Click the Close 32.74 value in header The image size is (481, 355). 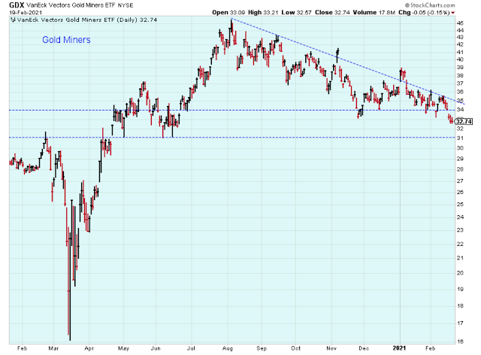[x=332, y=13]
